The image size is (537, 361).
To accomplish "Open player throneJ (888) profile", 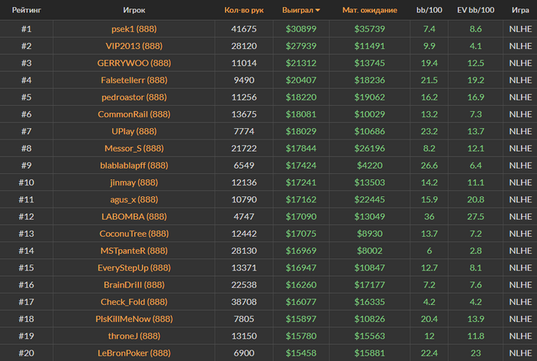I will coord(134,336).
